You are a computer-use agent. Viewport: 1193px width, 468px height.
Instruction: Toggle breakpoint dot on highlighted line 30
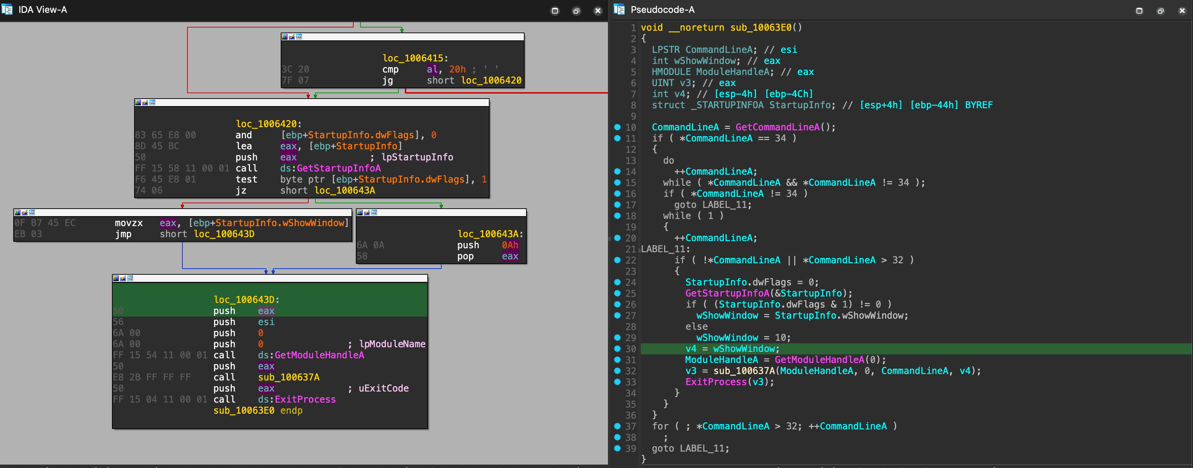pos(617,349)
